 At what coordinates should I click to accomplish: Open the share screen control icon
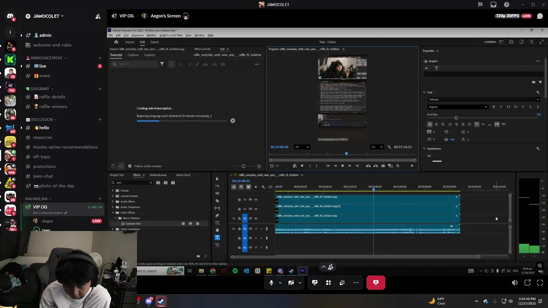click(x=315, y=283)
